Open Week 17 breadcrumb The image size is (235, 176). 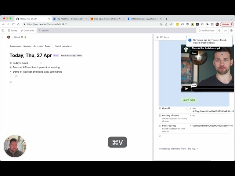pyautogui.click(x=19, y=37)
